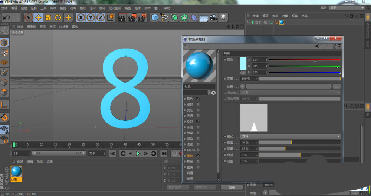The image size is (371, 196).
Task: Add a camera object
Action: pyautogui.click(x=213, y=18)
